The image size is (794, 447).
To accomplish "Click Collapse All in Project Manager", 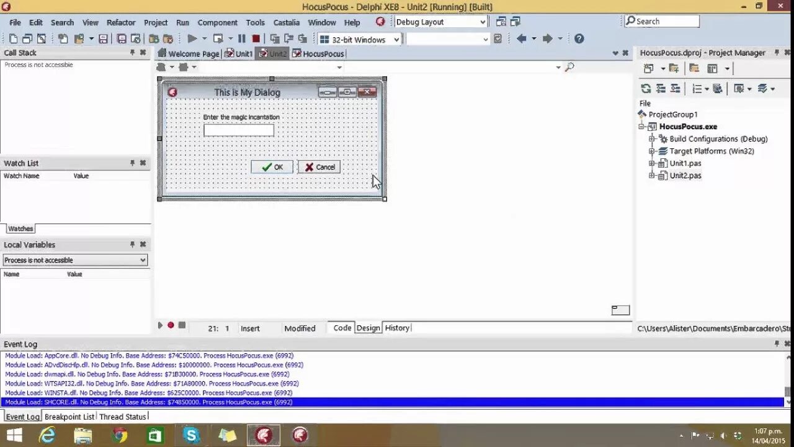I will 676,89.
